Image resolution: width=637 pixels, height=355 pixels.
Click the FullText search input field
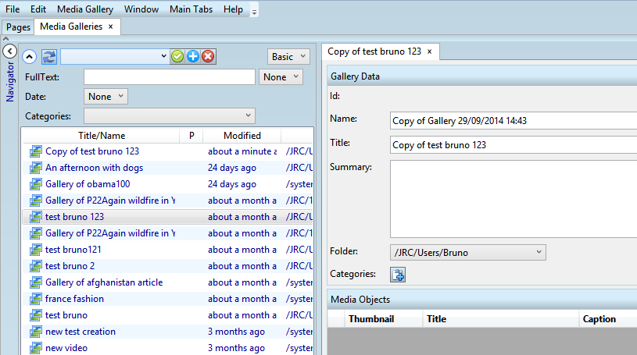click(170, 76)
